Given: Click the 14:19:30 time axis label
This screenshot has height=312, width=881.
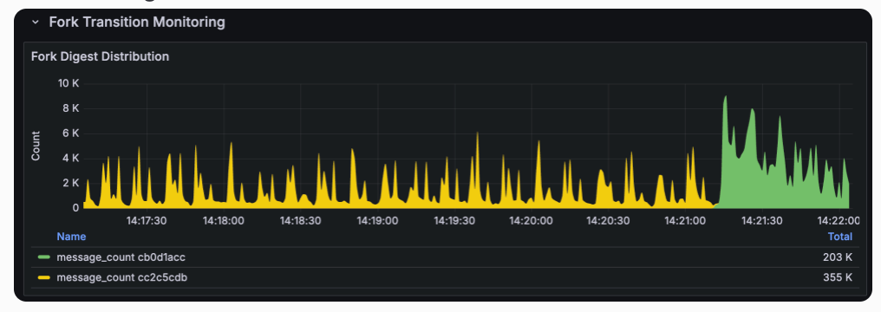Looking at the screenshot, I should tap(454, 220).
